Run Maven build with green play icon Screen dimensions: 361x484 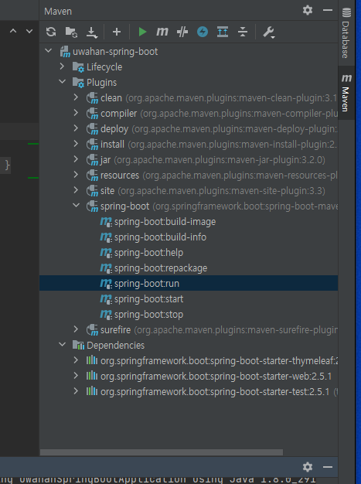click(142, 32)
